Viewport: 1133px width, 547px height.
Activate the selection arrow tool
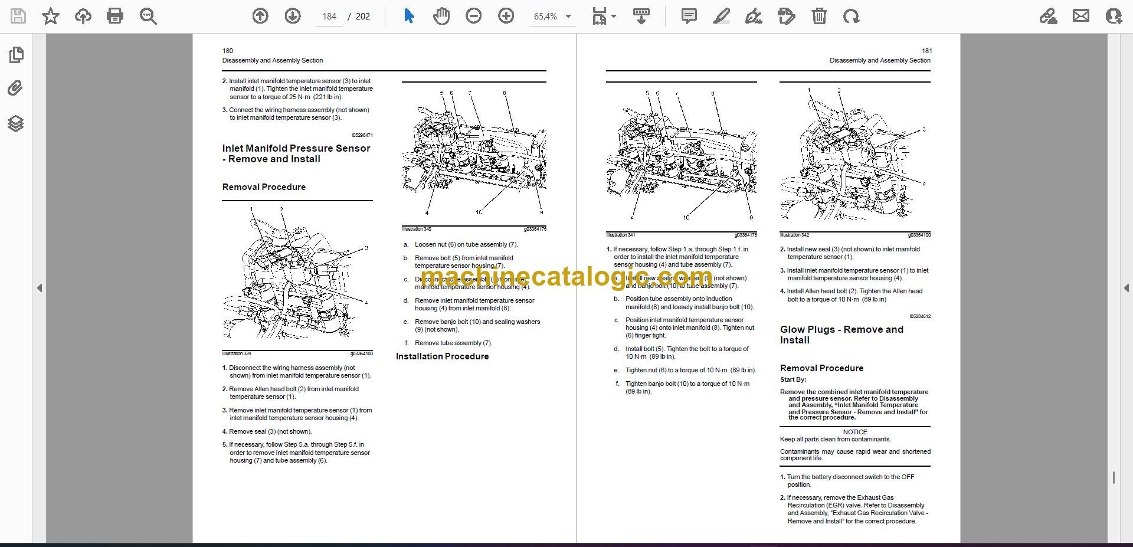pos(409,16)
